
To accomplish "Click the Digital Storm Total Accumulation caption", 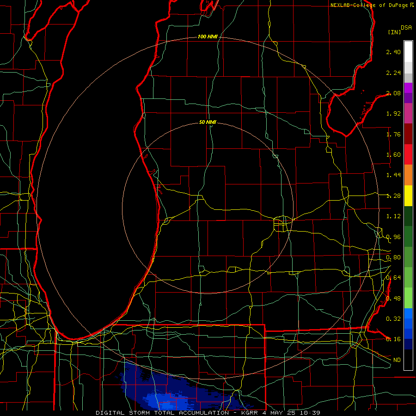I will 208,413.
